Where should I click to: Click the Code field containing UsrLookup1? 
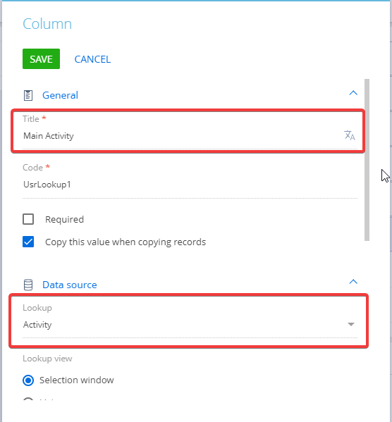(190, 185)
